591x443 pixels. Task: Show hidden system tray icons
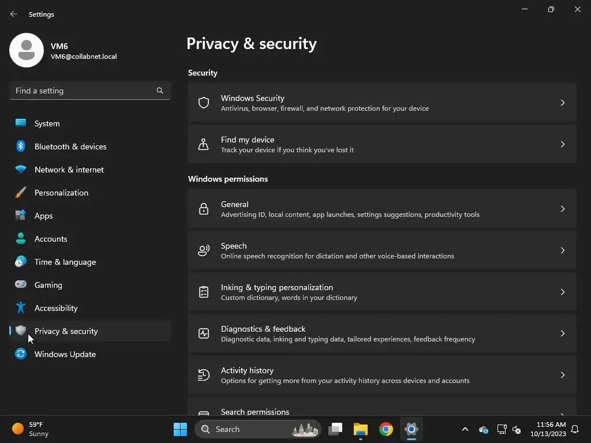465,429
